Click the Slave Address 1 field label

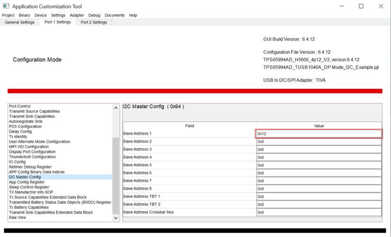[137, 134]
